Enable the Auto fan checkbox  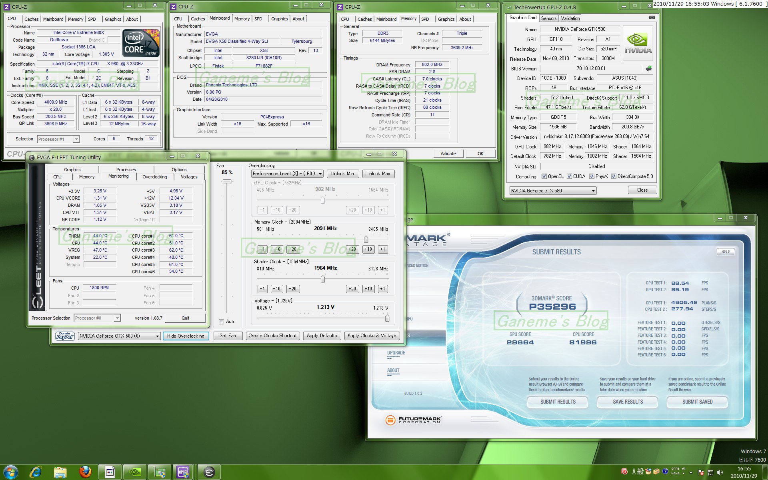click(x=221, y=322)
